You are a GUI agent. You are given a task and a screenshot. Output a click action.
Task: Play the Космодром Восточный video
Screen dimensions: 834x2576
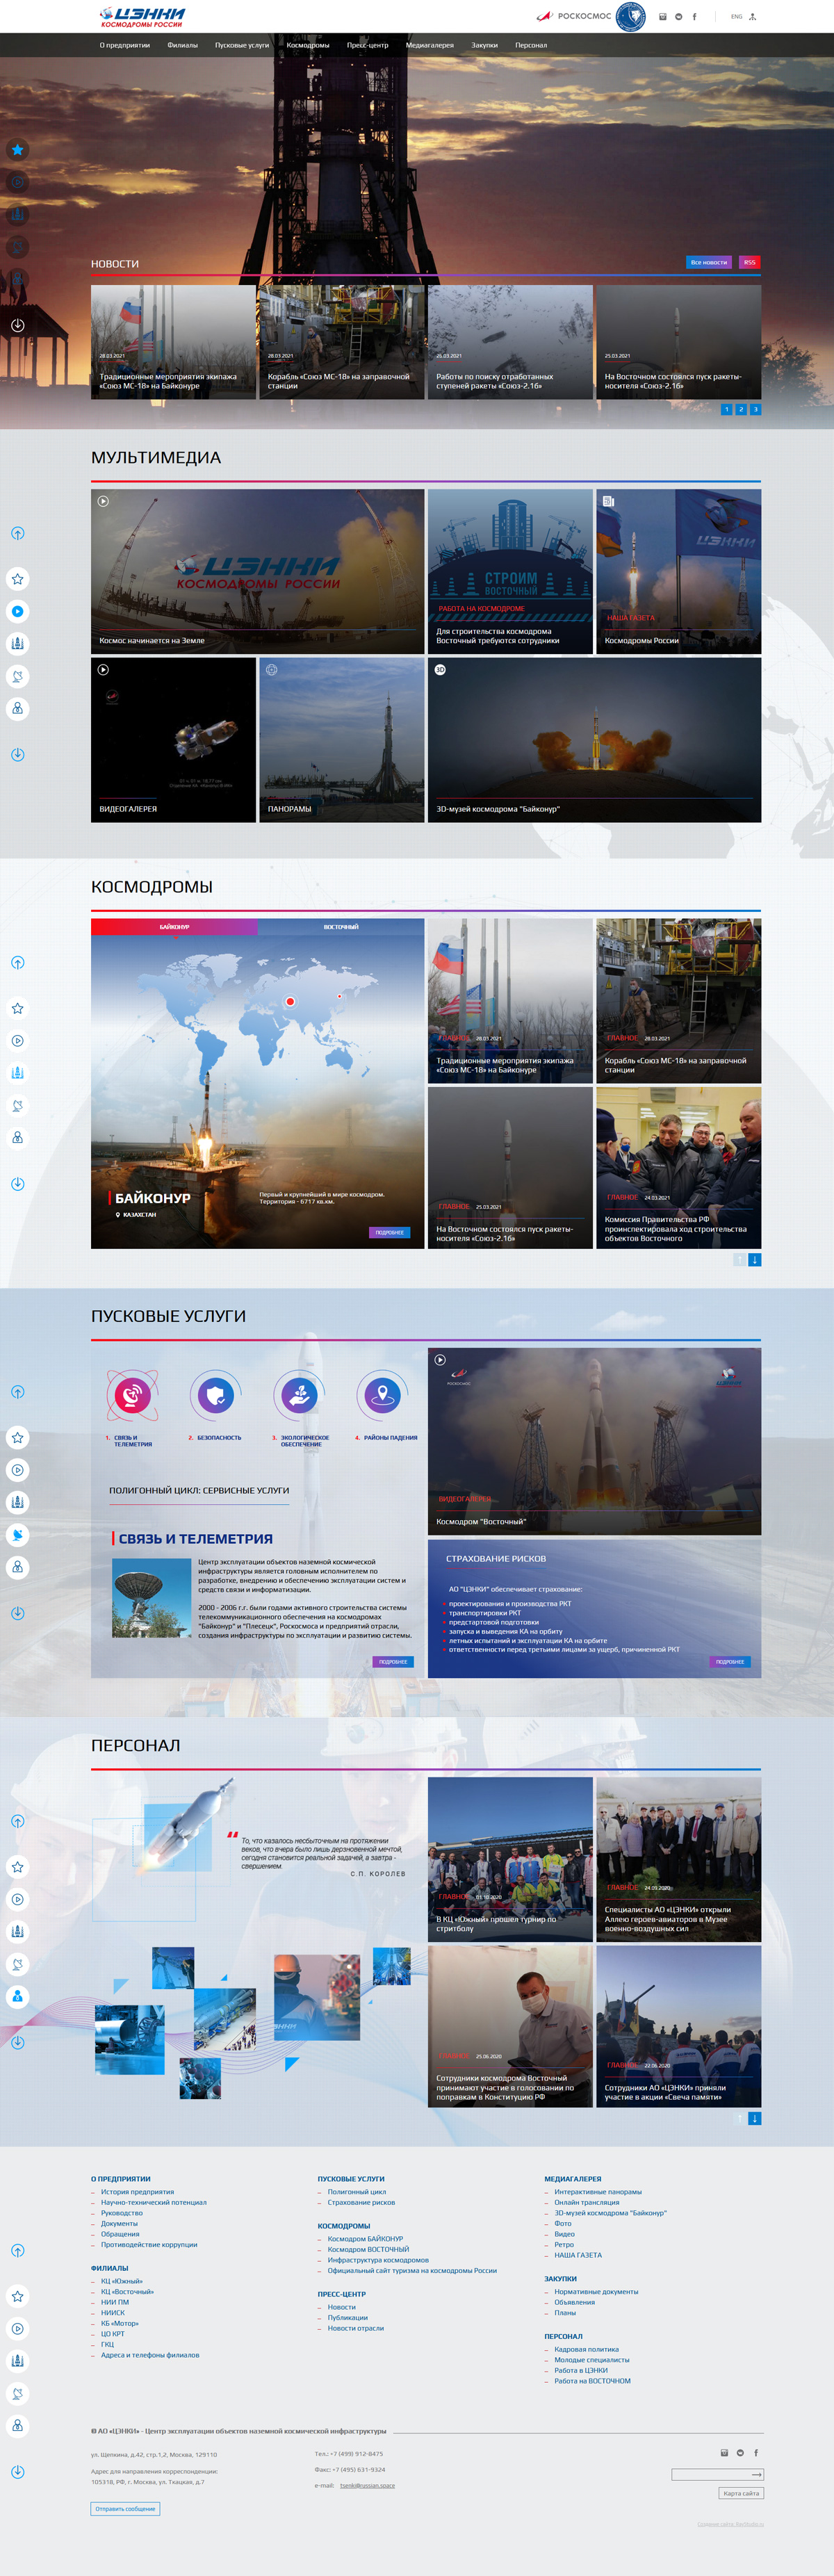(440, 1360)
